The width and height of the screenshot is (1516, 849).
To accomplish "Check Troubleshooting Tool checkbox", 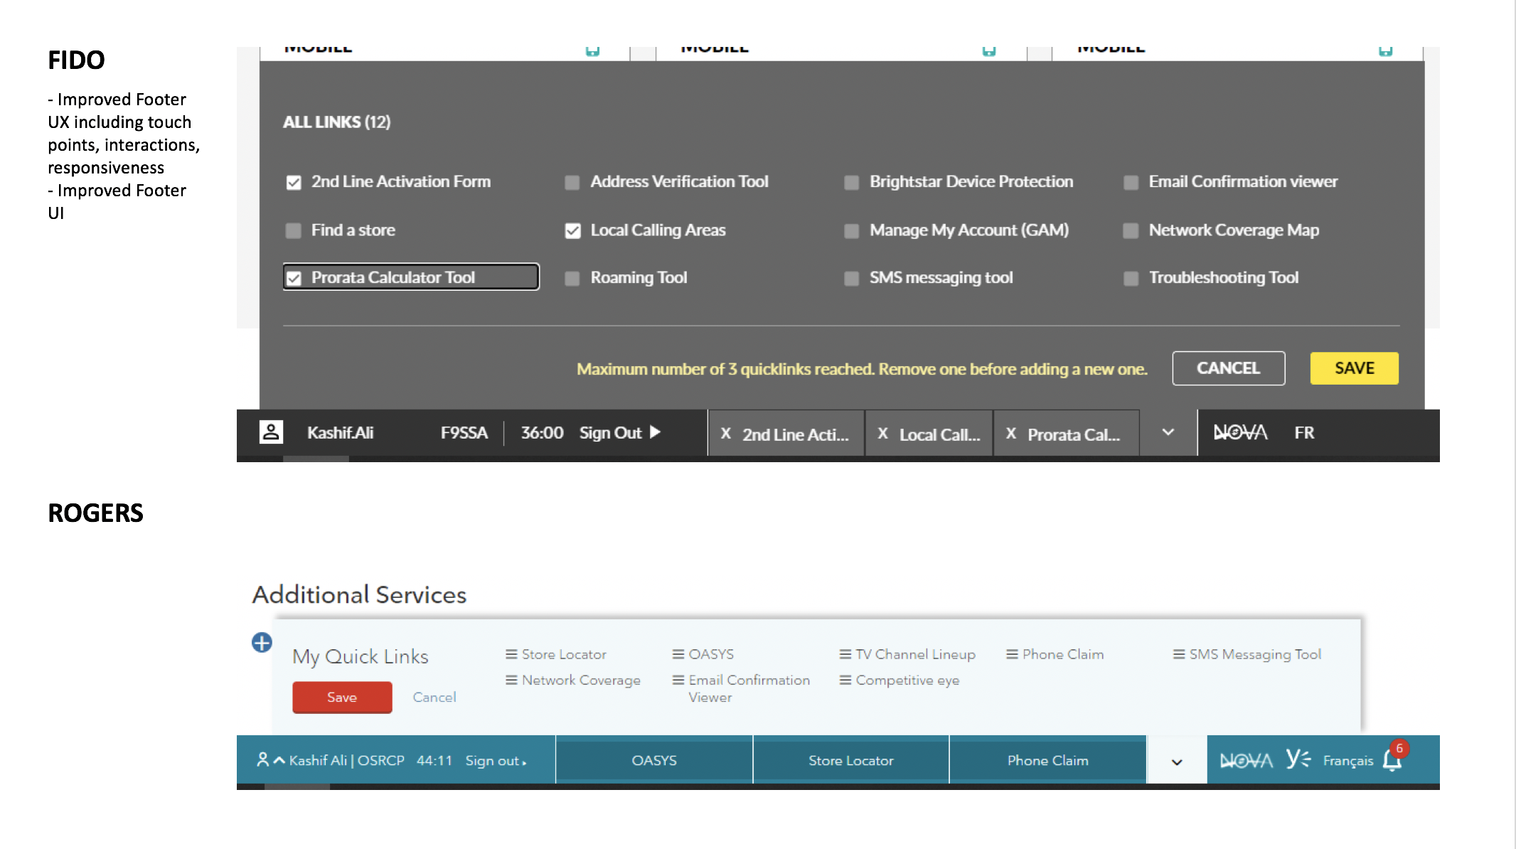I will pyautogui.click(x=1131, y=278).
